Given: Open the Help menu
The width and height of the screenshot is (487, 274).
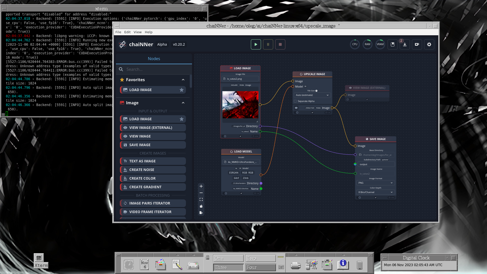Looking at the screenshot, I should pos(148,32).
